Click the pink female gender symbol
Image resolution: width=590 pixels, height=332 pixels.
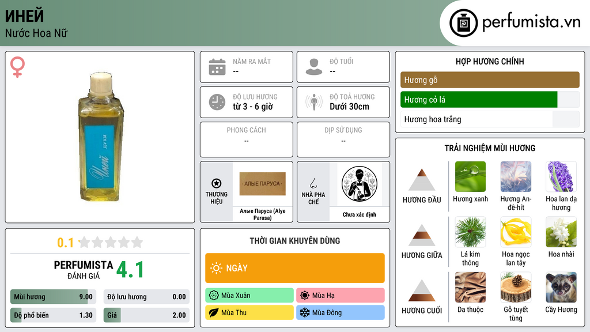pos(17,67)
